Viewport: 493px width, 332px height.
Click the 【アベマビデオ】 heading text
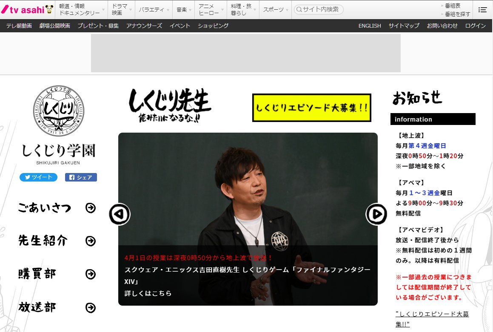coord(421,230)
